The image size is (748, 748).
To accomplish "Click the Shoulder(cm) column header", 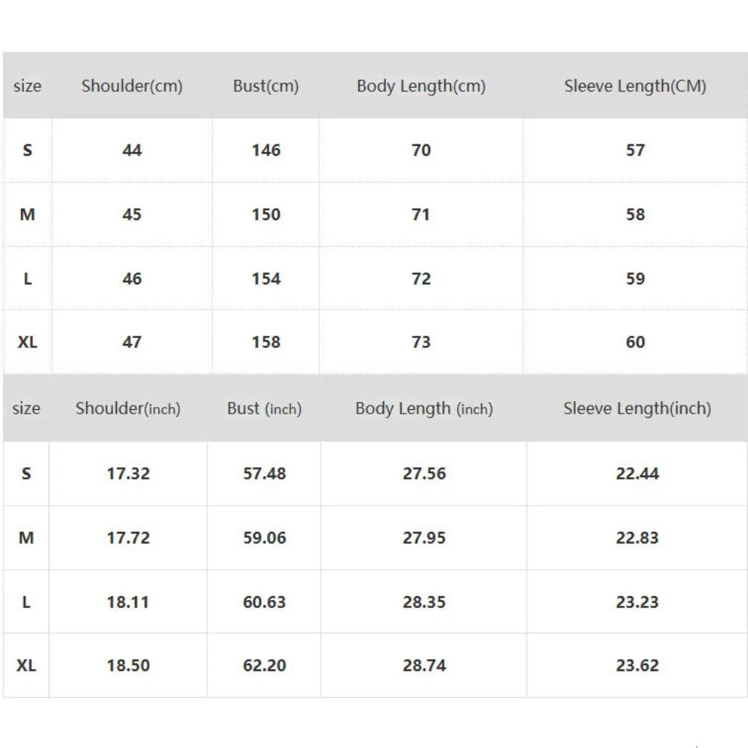I will point(132,86).
